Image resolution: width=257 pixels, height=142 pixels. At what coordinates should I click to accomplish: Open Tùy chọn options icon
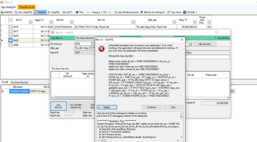click(x=169, y=12)
